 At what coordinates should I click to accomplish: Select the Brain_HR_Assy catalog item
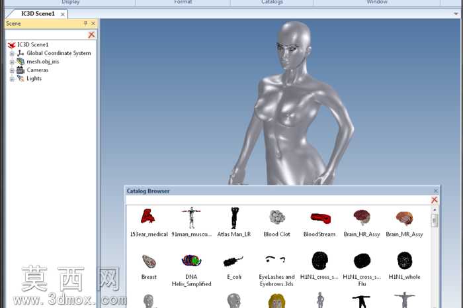tap(362, 223)
